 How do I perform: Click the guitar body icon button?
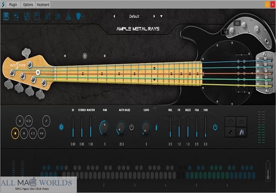point(230,122)
